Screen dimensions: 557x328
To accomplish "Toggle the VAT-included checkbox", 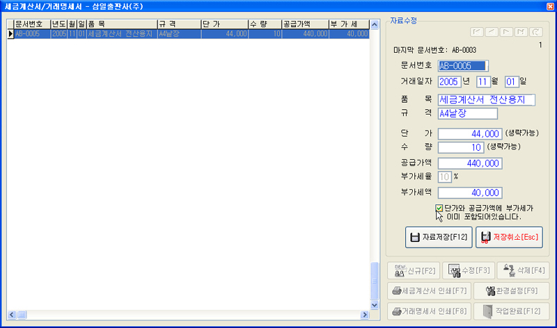I will click(439, 208).
